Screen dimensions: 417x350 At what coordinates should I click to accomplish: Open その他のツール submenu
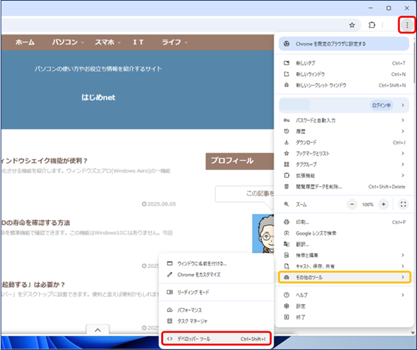click(344, 277)
